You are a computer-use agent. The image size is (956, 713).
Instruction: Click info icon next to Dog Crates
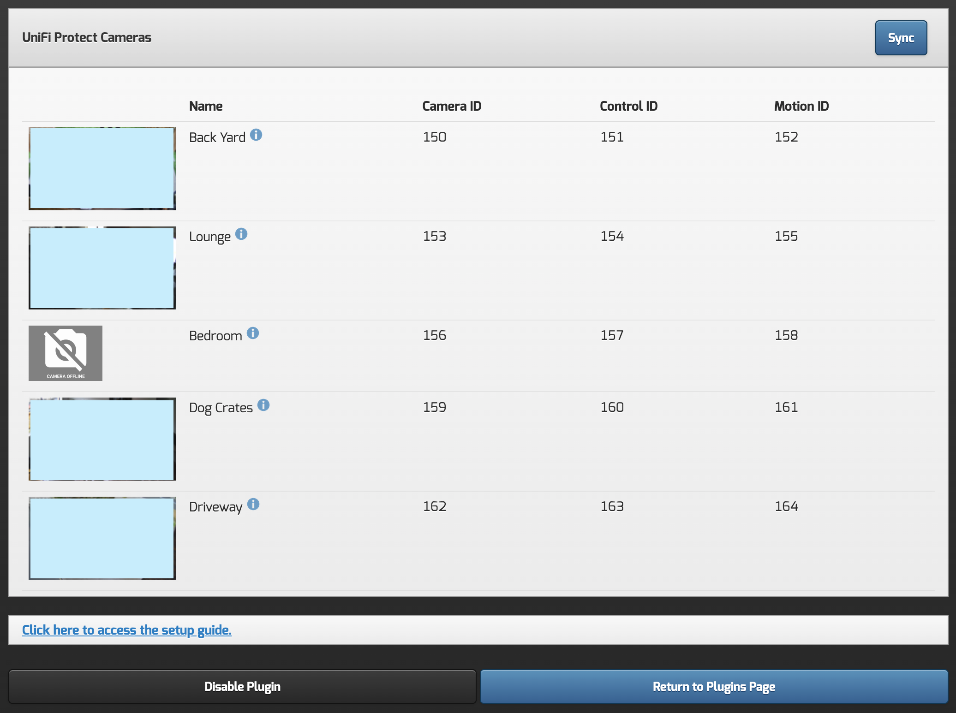pos(263,405)
